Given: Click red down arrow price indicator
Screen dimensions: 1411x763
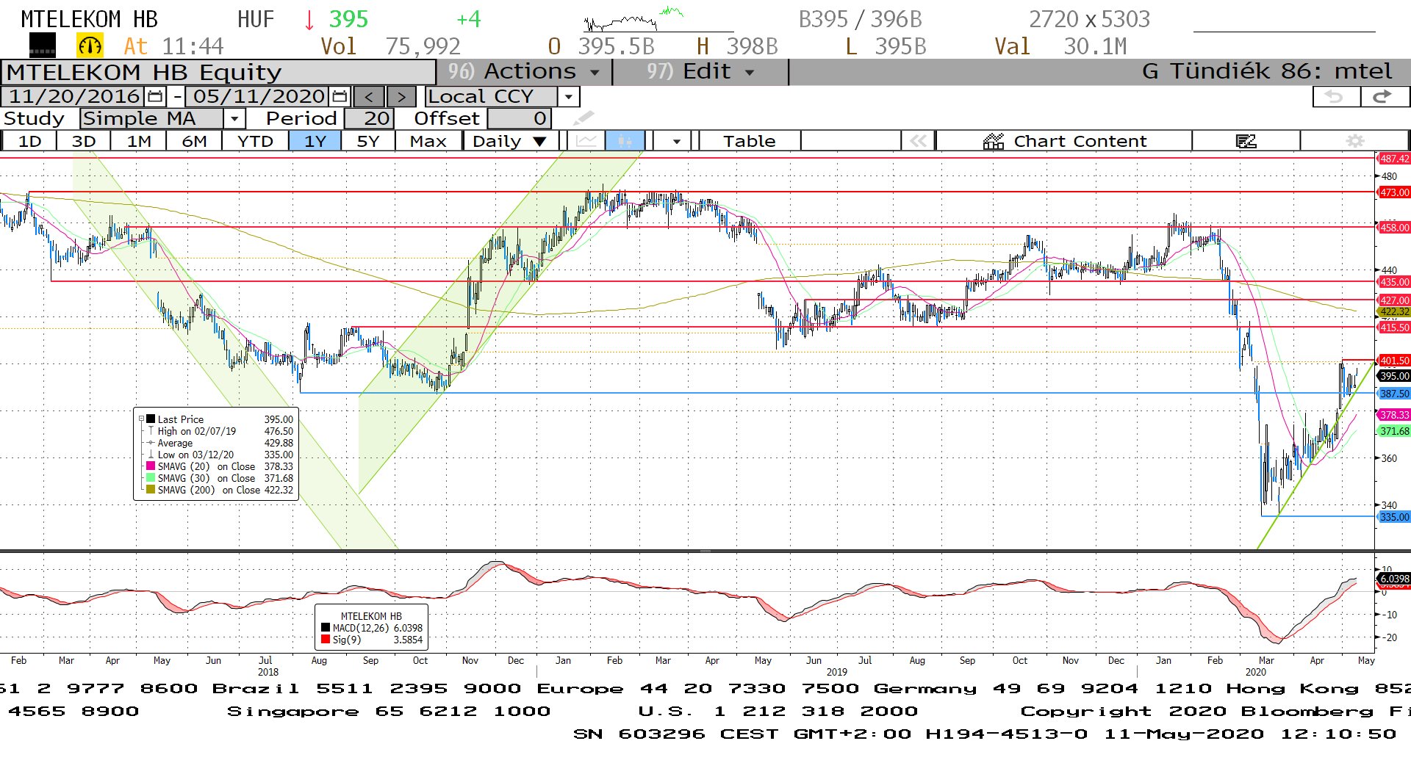Looking at the screenshot, I should pyautogui.click(x=309, y=20).
